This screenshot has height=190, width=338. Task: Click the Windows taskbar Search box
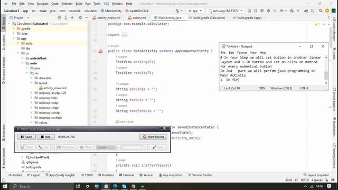pyautogui.click(x=42, y=186)
